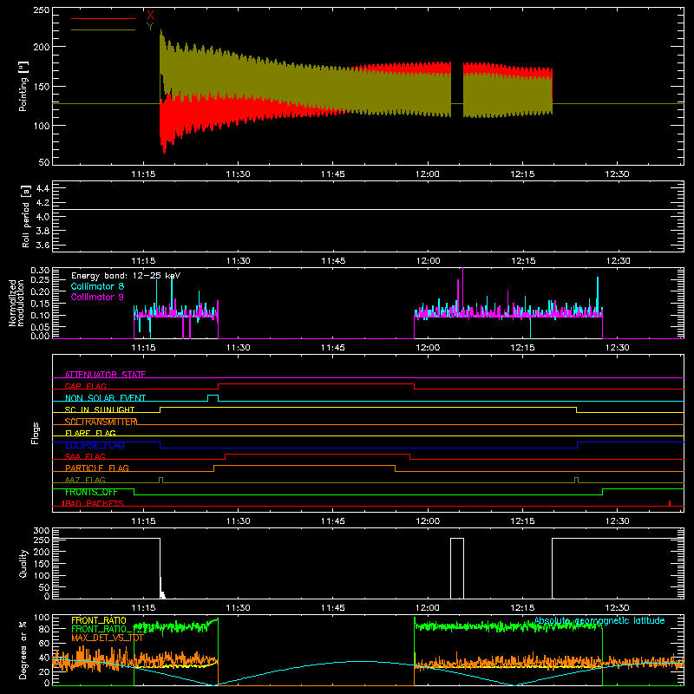
Task: Click the '3.6' value on Roll period axis
Action: 43,245
